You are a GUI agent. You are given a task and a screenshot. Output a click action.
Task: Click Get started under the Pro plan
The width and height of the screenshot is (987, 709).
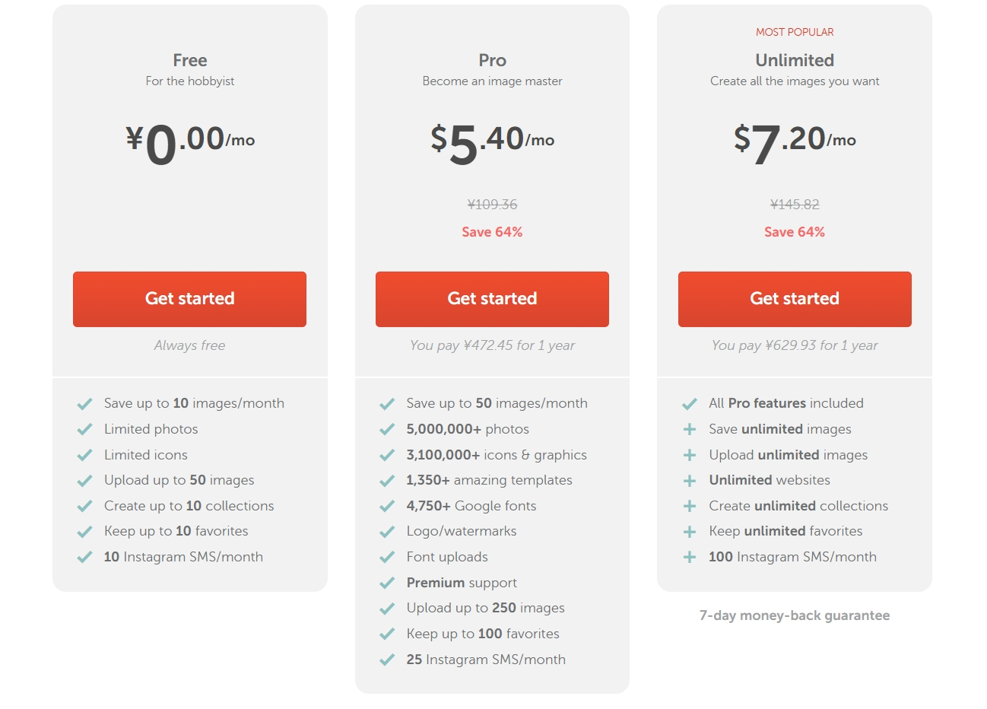tap(492, 299)
